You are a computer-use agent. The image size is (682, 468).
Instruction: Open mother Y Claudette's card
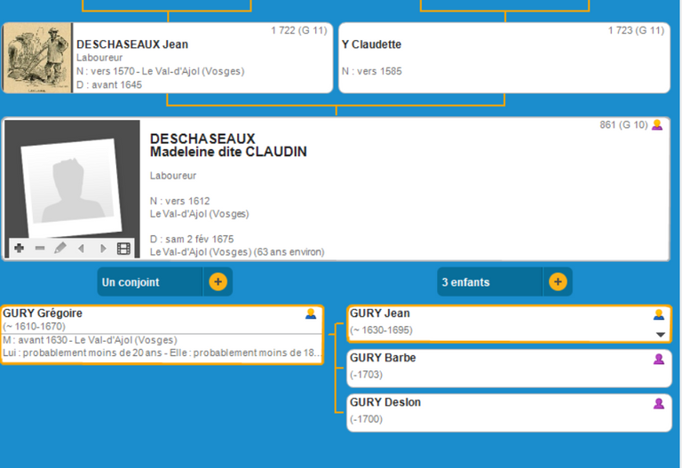tap(504, 59)
